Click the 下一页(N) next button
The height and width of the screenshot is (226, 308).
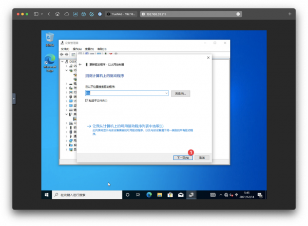coord(183,158)
